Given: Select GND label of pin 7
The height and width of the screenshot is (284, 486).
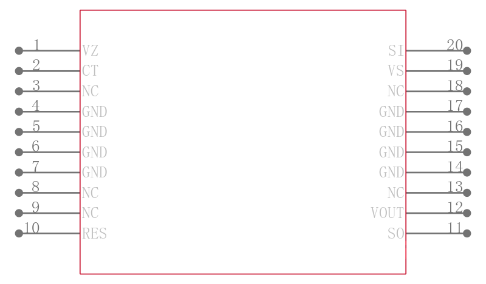Looking at the screenshot, I should [95, 173].
